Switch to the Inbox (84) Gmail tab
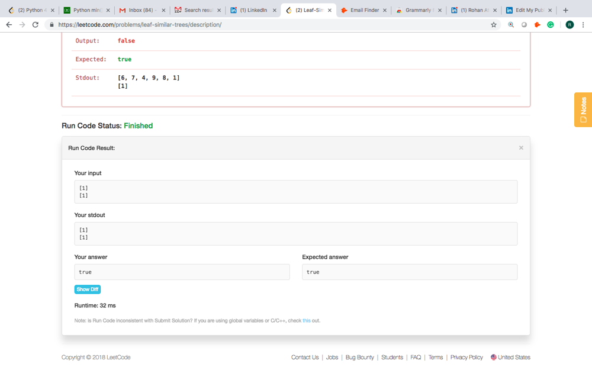This screenshot has width=592, height=370. [141, 10]
